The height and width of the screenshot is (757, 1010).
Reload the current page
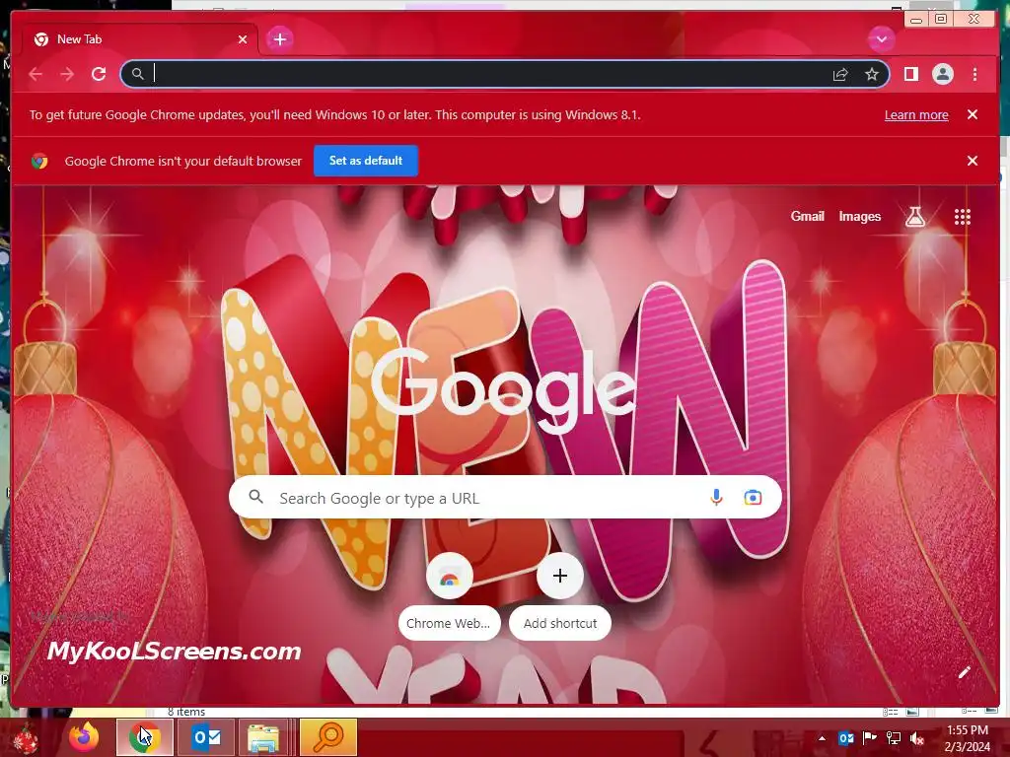click(99, 75)
